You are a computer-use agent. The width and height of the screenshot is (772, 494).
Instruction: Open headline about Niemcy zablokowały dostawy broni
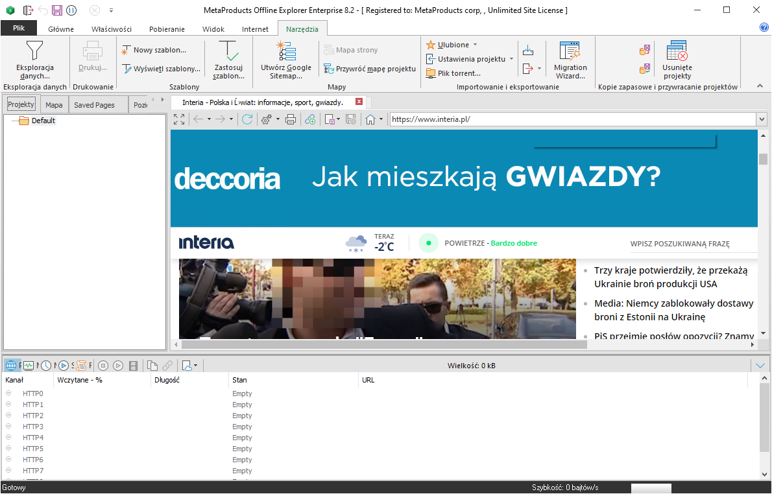[x=673, y=310]
